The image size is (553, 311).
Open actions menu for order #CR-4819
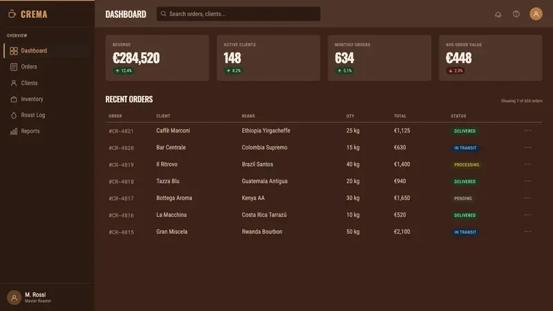527,164
